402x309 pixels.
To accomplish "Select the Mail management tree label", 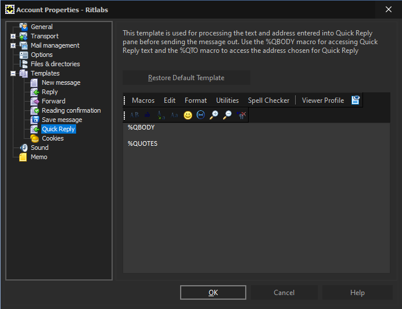I will coord(55,45).
